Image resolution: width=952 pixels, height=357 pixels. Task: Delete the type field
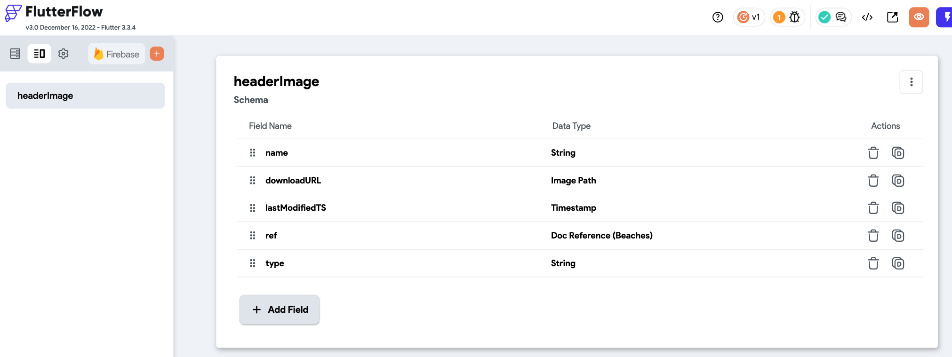[873, 263]
